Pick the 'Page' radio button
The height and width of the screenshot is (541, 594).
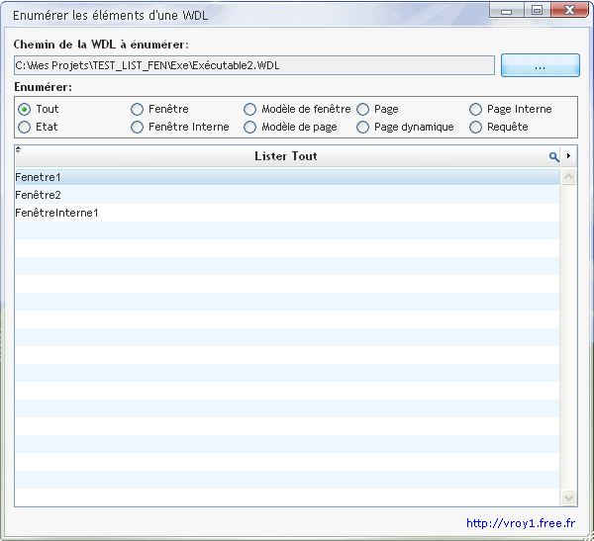363,109
